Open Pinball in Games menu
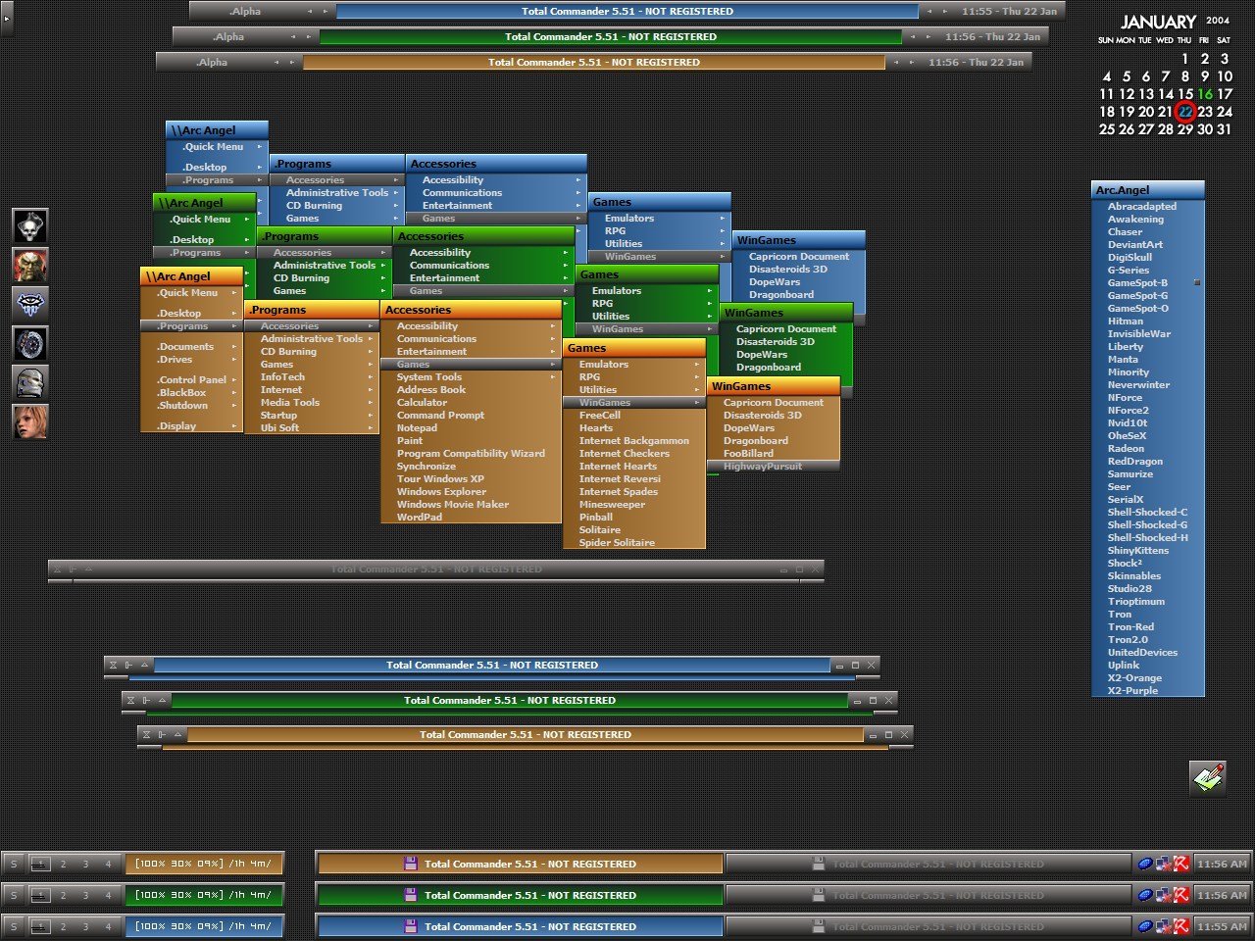1255x941 pixels. coord(634,518)
